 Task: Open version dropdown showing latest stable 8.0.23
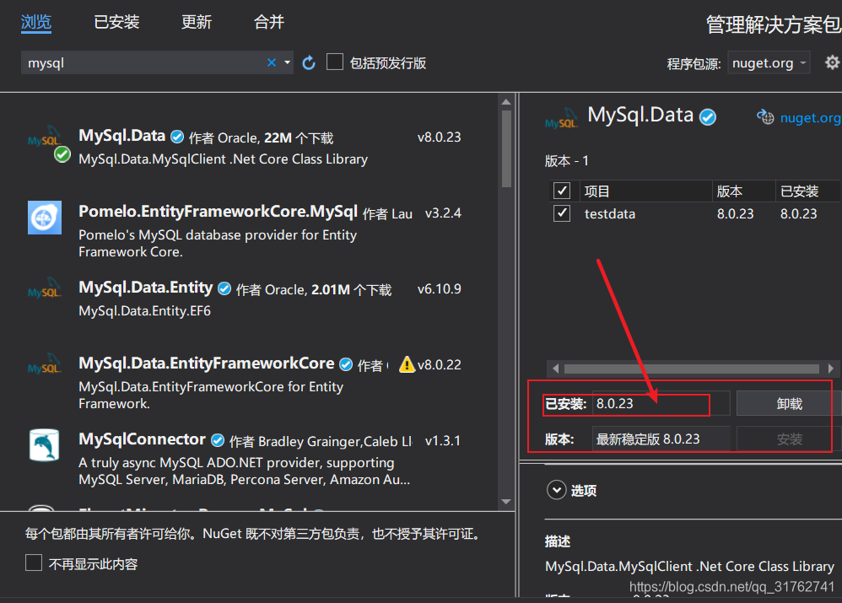661,439
